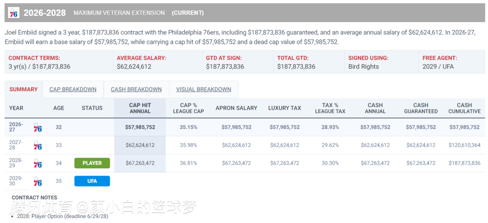Click the Bird Rights signed-using value
Screen dimensions: 488x223
[x=363, y=66]
